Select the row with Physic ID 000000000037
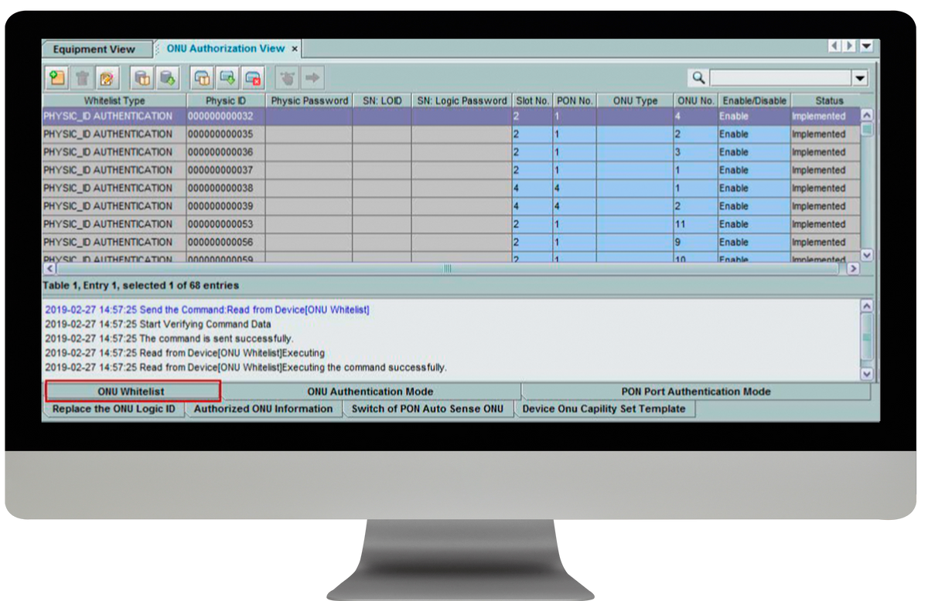 pos(451,170)
